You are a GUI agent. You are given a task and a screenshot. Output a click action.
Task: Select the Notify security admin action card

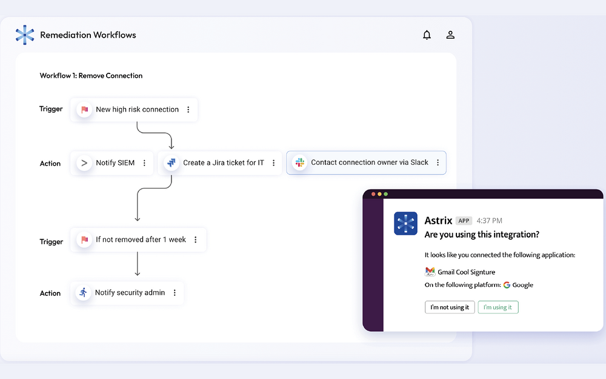point(127,293)
